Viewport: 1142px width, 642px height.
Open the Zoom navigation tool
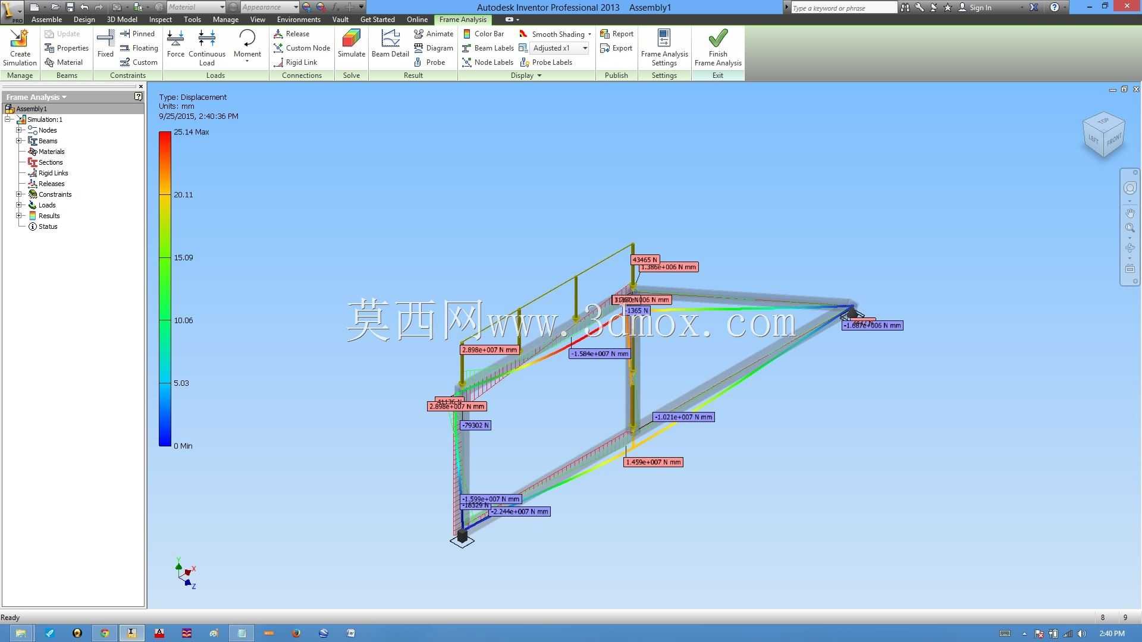tap(1130, 228)
